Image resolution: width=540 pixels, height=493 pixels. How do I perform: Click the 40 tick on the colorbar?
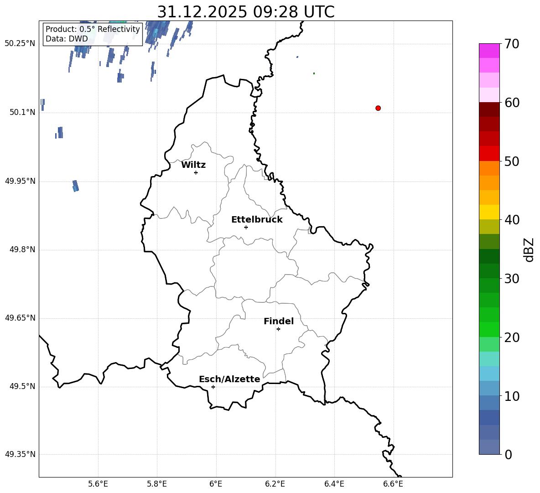pos(512,220)
